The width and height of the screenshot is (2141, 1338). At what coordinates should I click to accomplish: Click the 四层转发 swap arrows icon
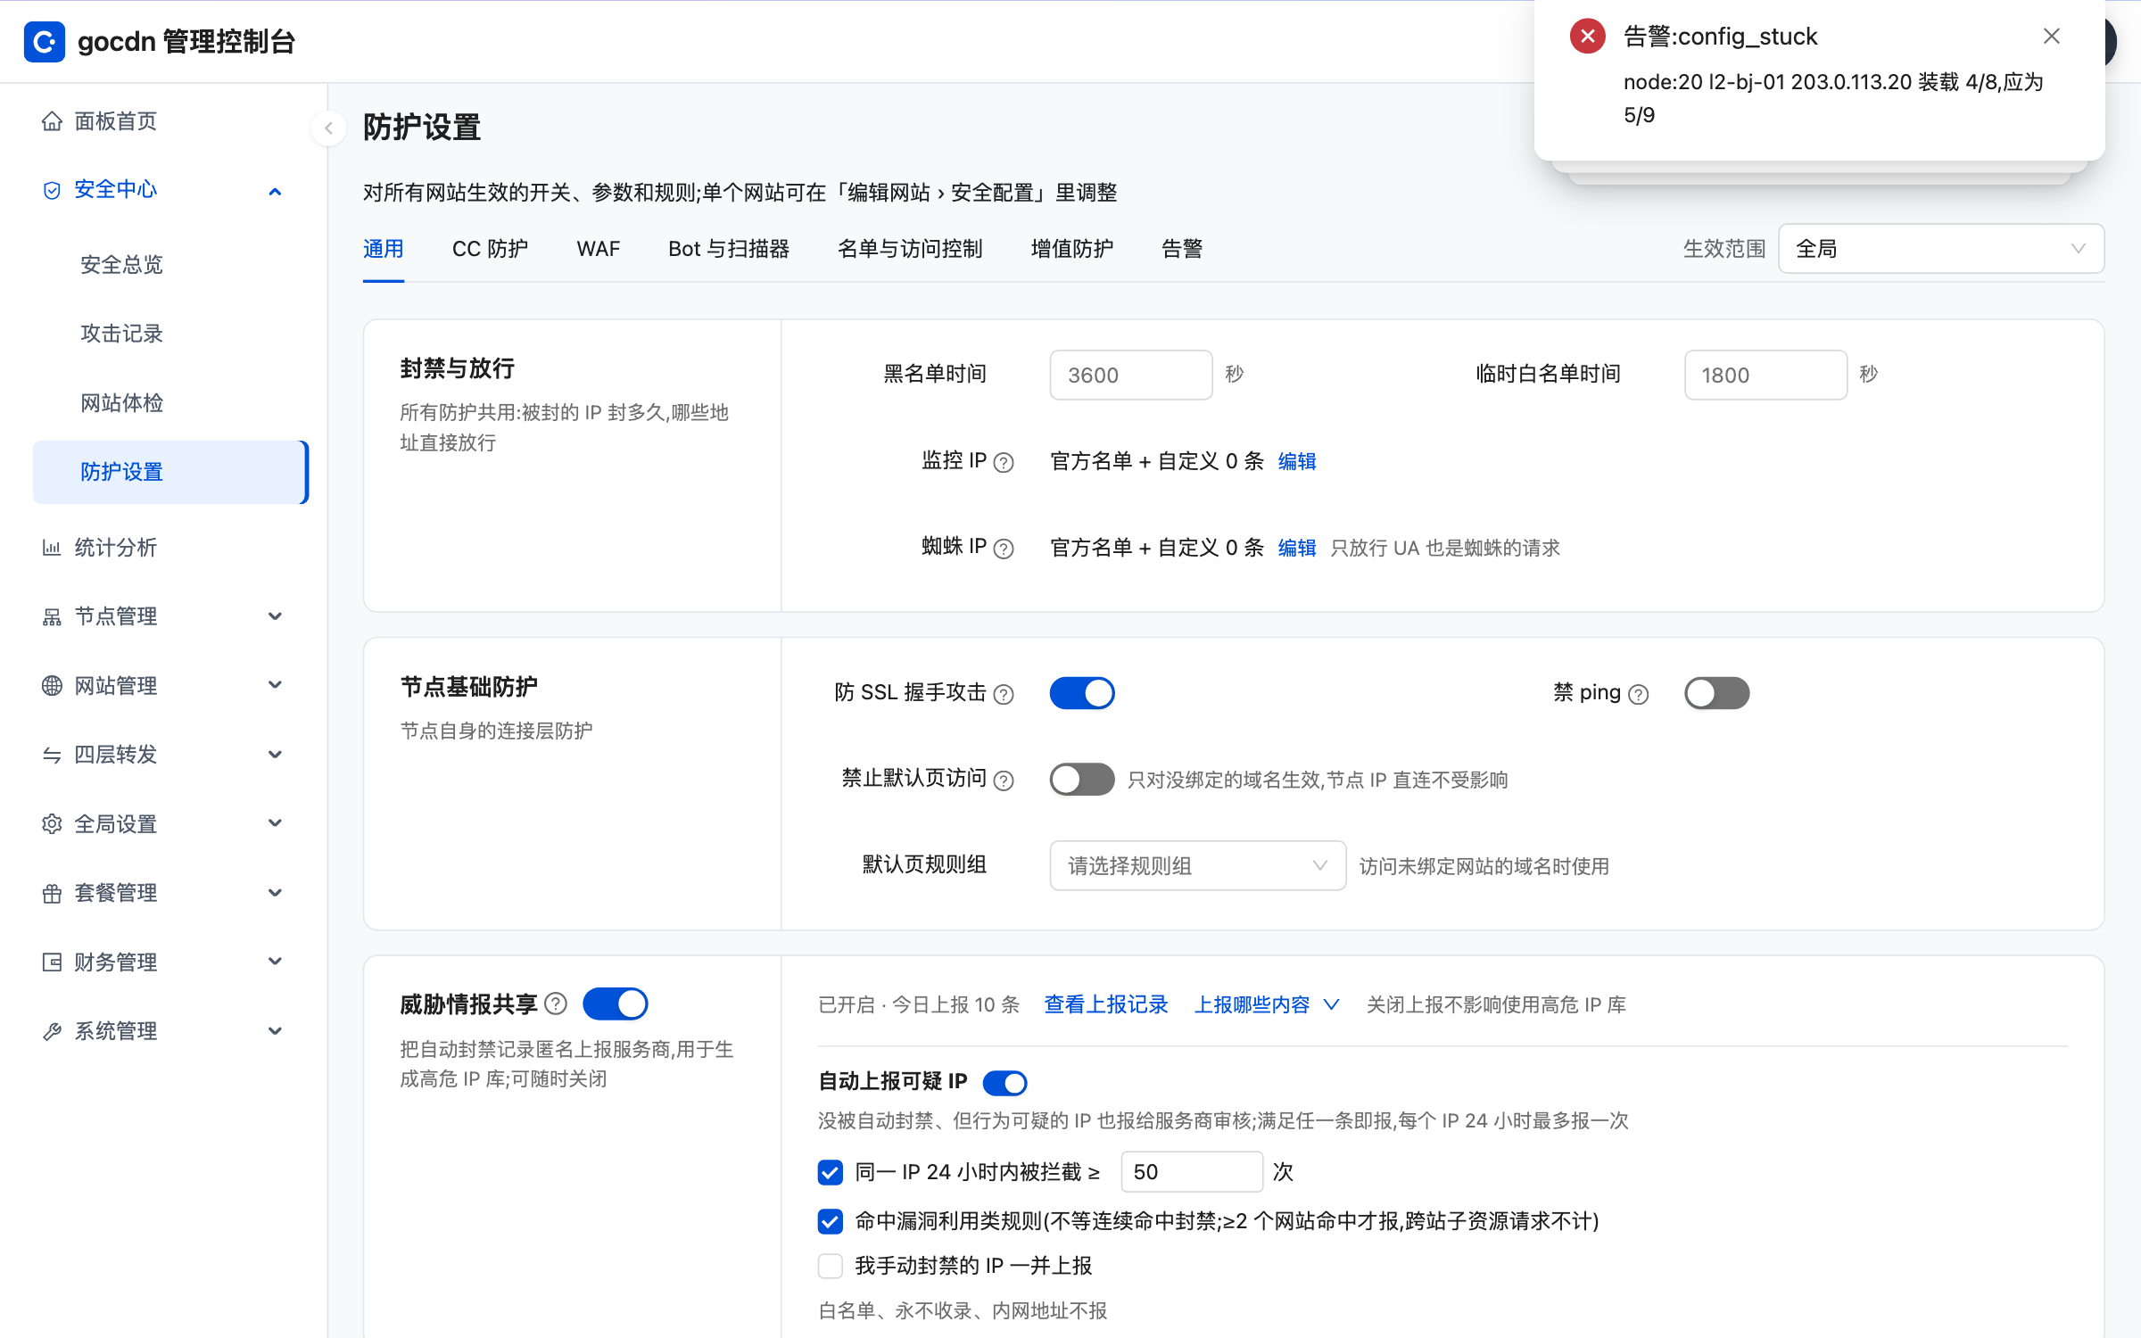pos(52,755)
